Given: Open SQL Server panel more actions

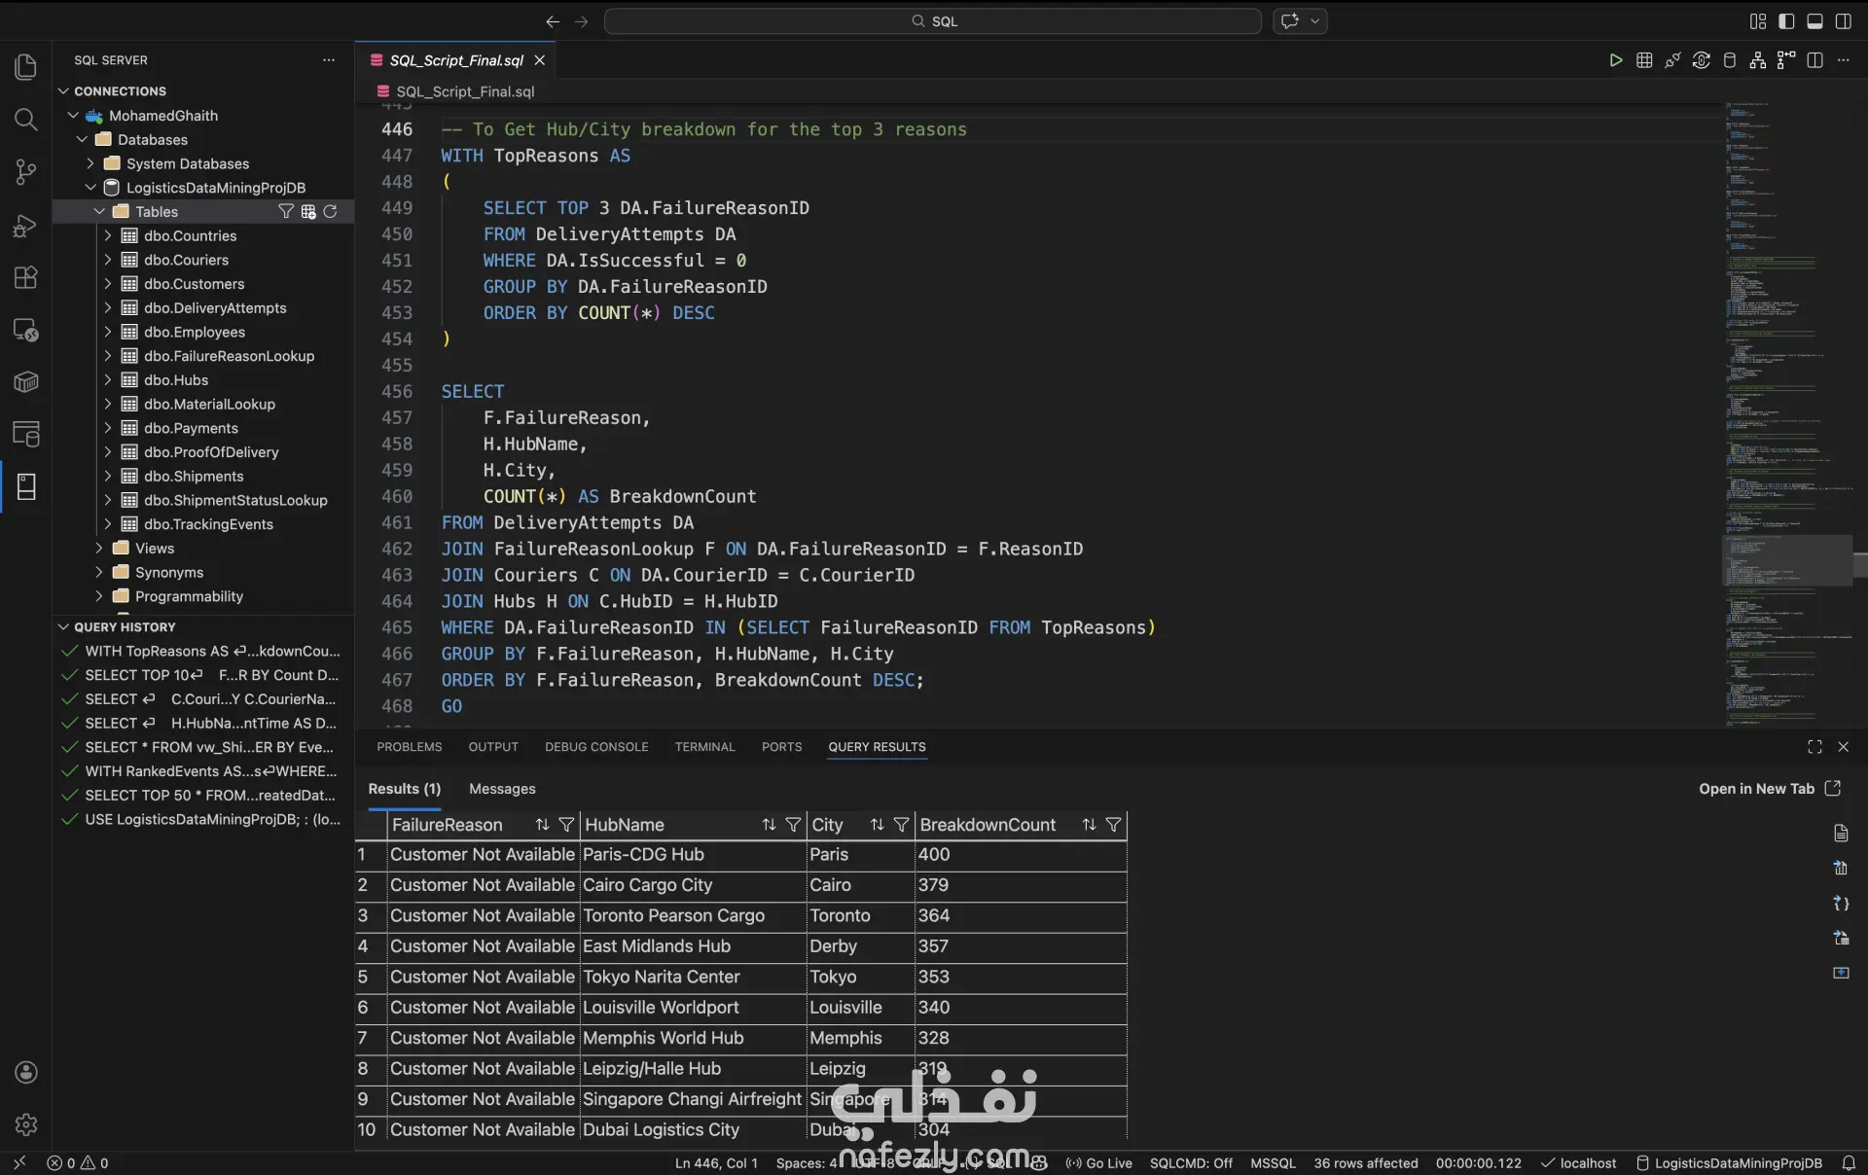Looking at the screenshot, I should point(329,60).
